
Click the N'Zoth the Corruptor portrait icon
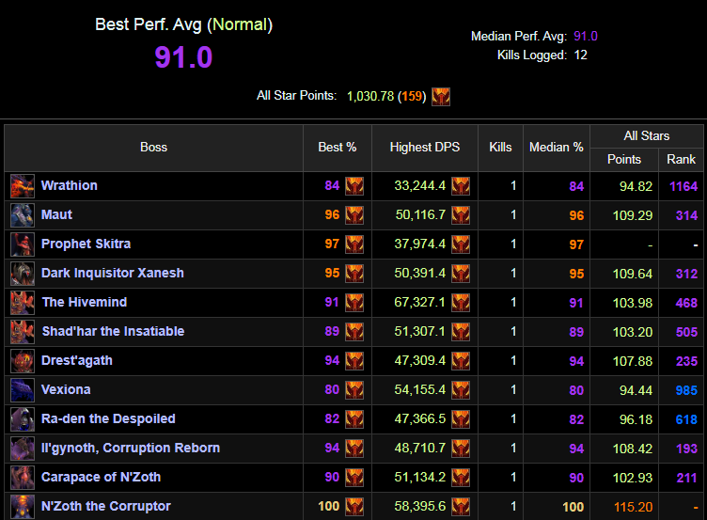(x=23, y=507)
